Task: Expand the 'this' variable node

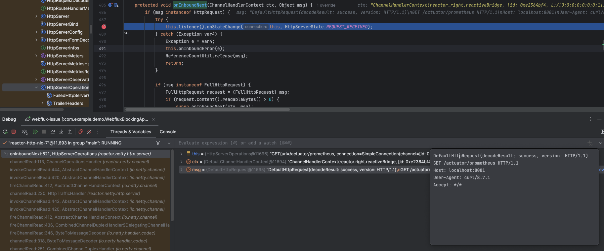Action: (181, 154)
